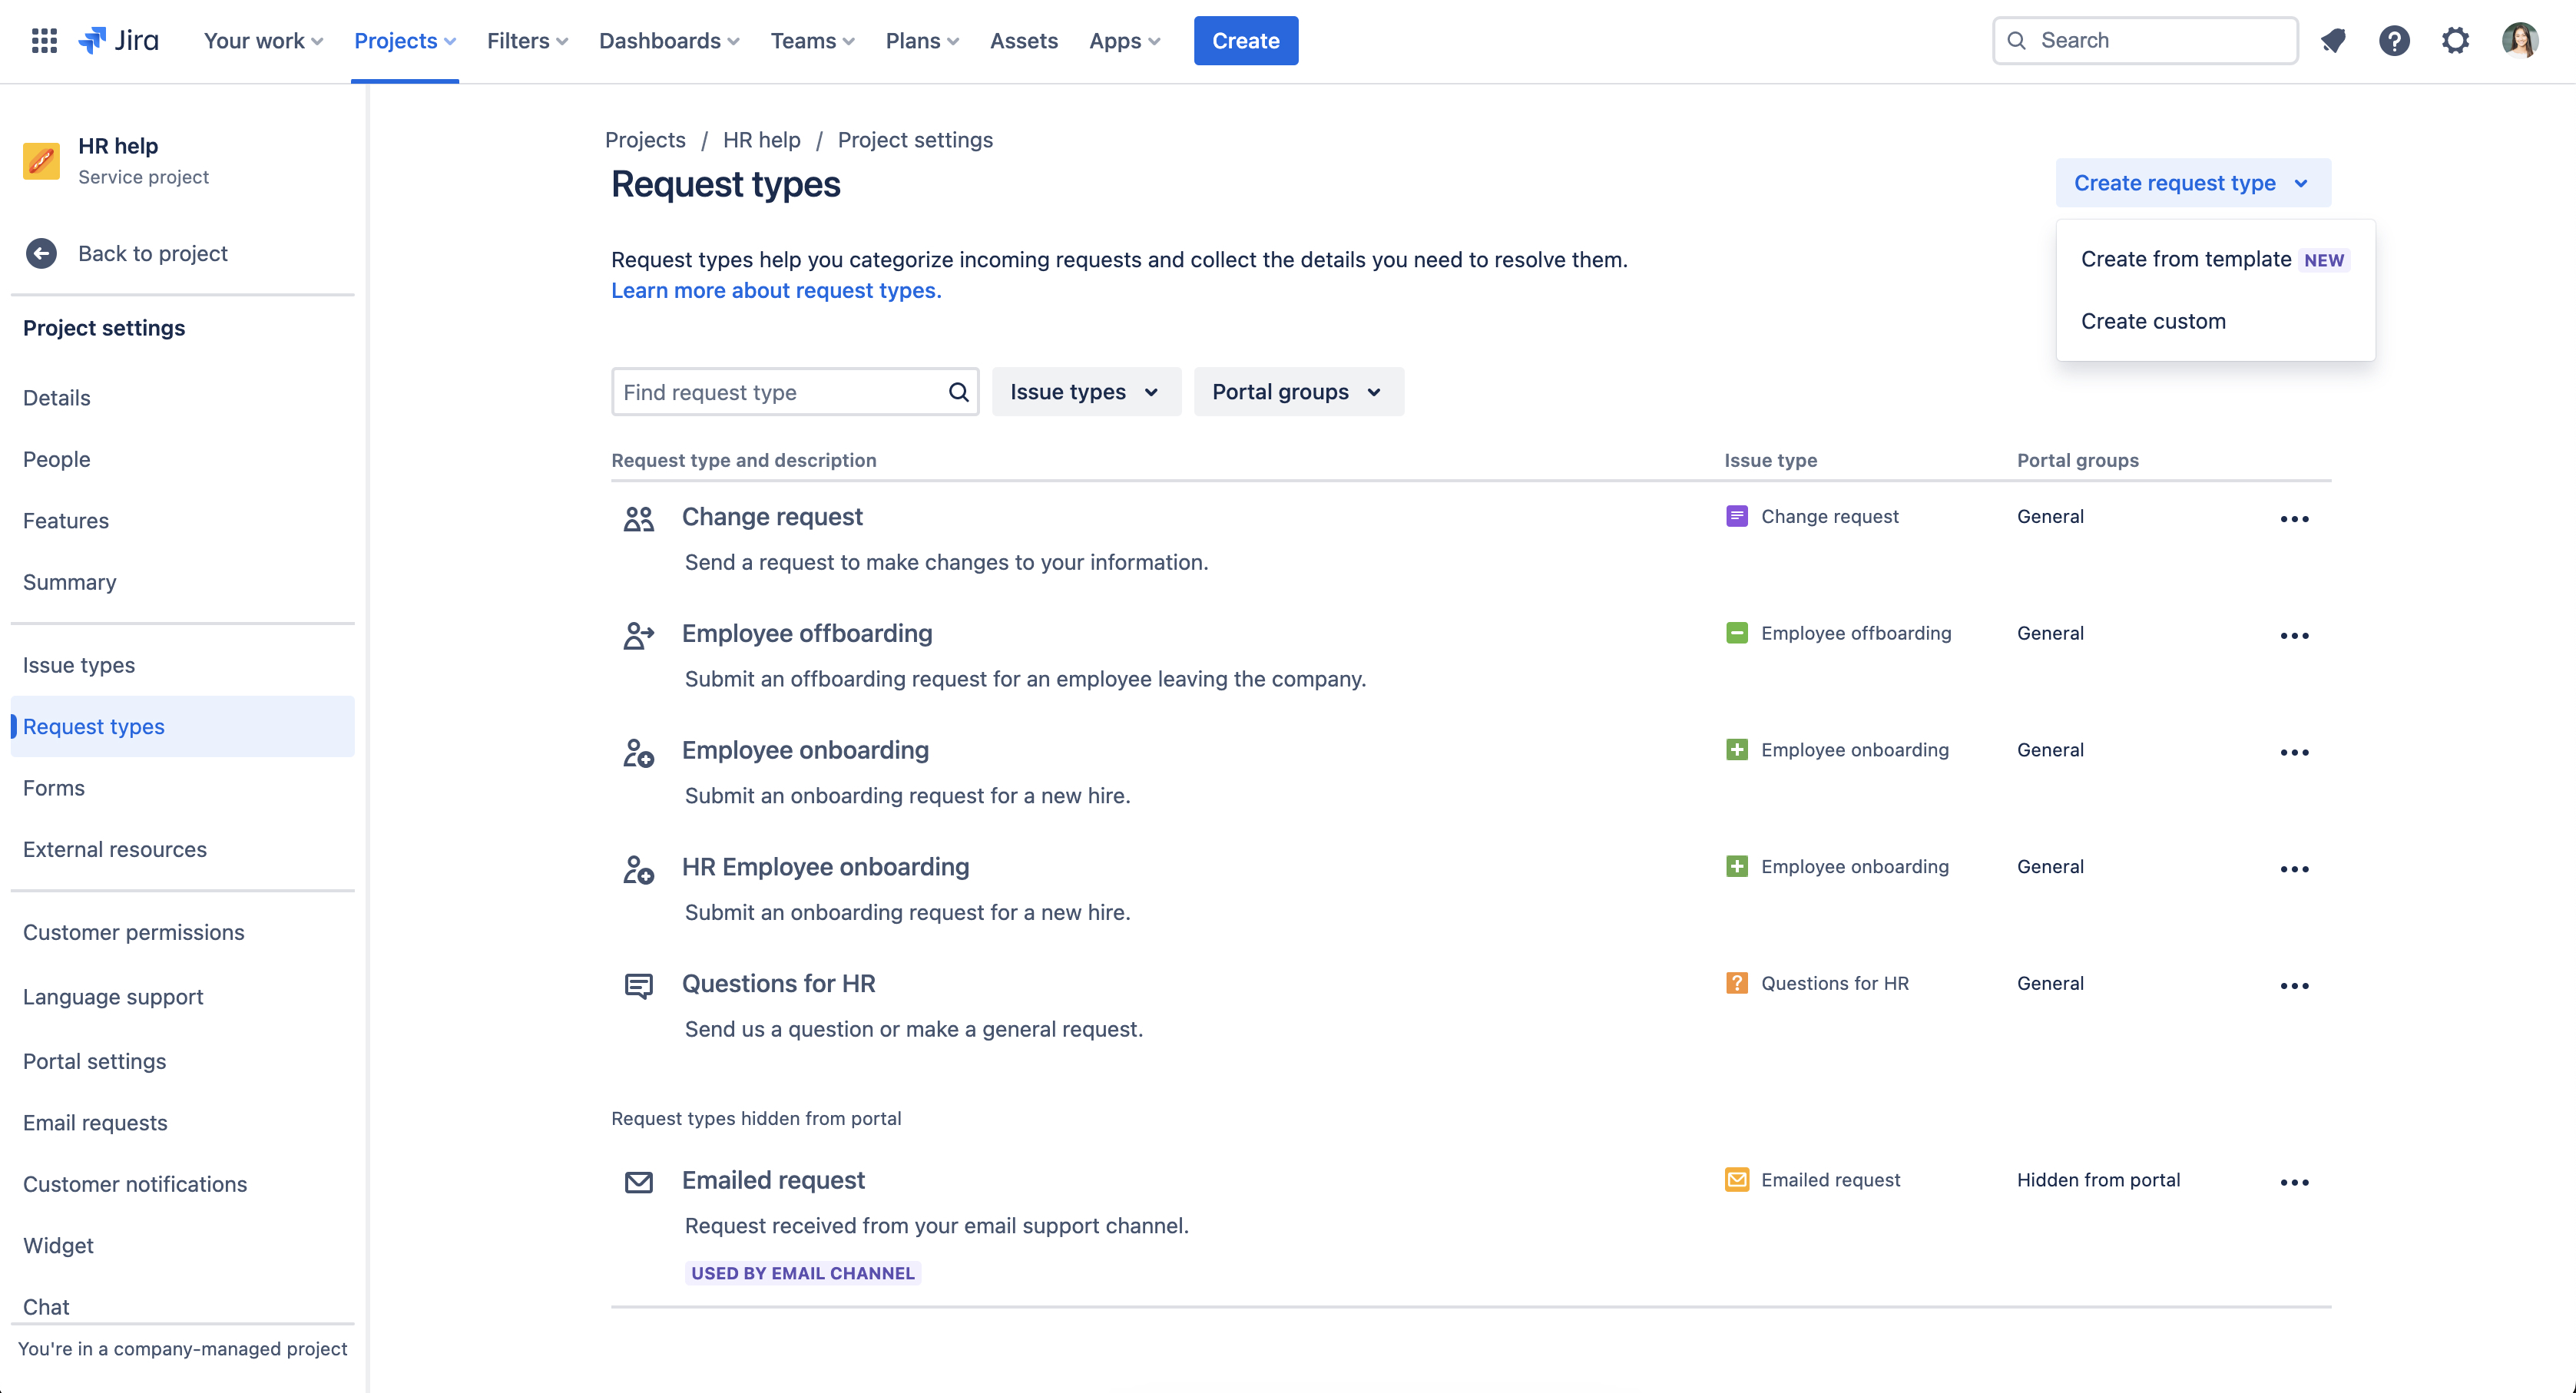
Task: Open more actions for Change request
Action: click(x=2294, y=519)
